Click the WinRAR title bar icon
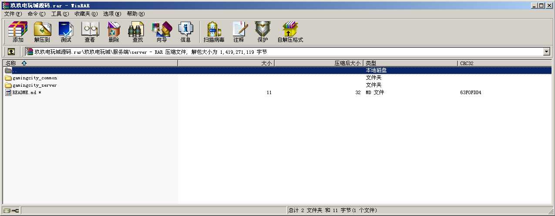The width and height of the screenshot is (555, 216). coord(6,5)
